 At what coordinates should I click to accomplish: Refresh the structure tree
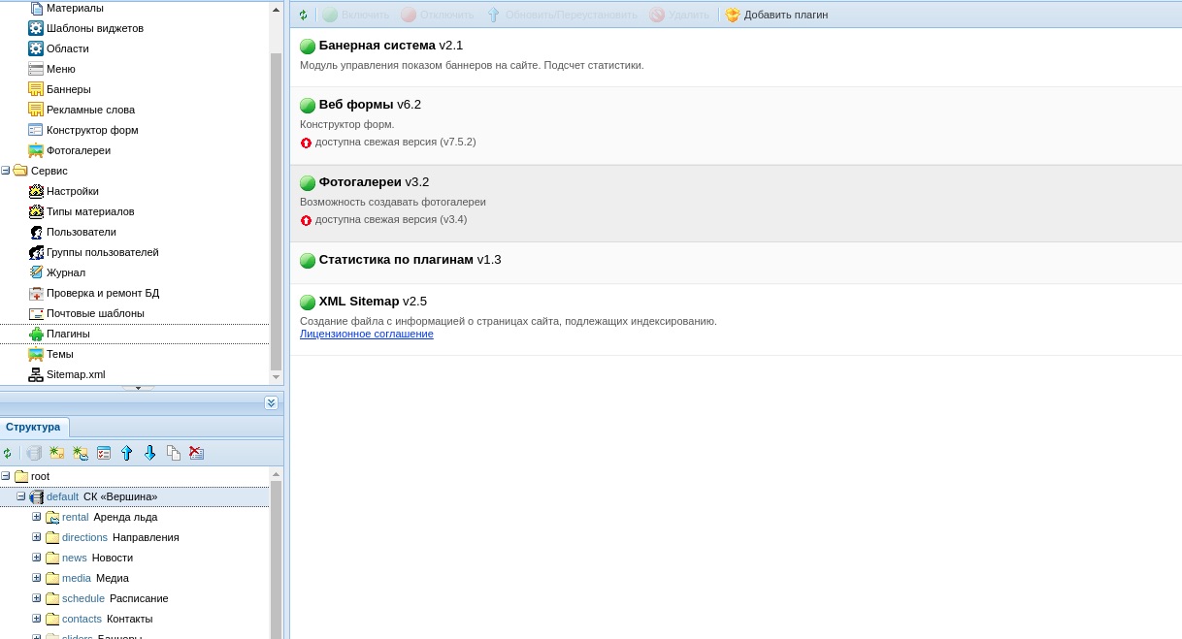pyautogui.click(x=8, y=453)
